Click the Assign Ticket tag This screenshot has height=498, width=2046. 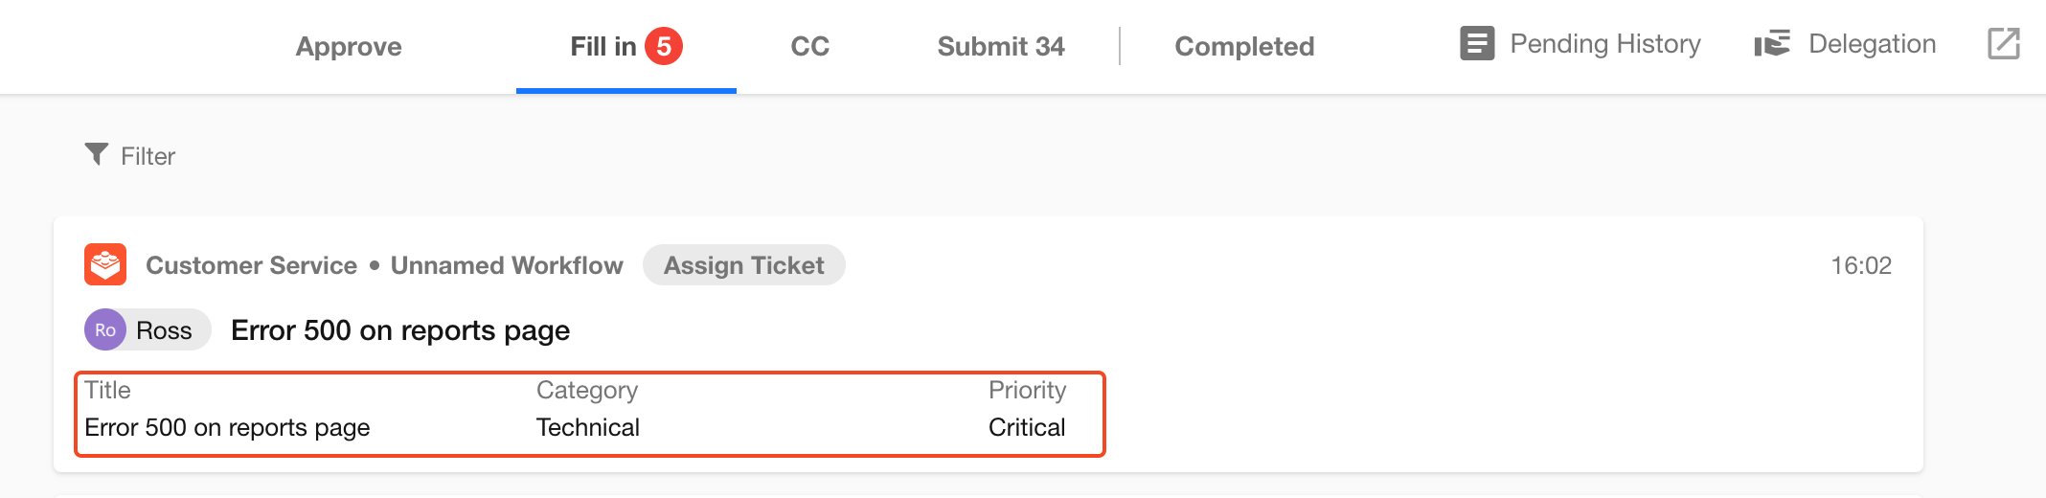(743, 265)
